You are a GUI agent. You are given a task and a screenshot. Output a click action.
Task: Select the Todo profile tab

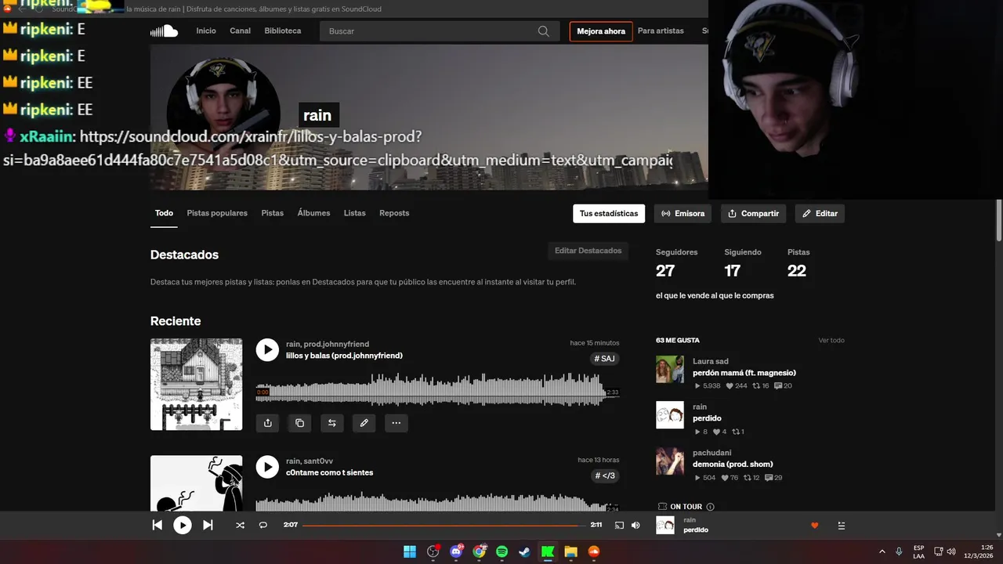[164, 213]
